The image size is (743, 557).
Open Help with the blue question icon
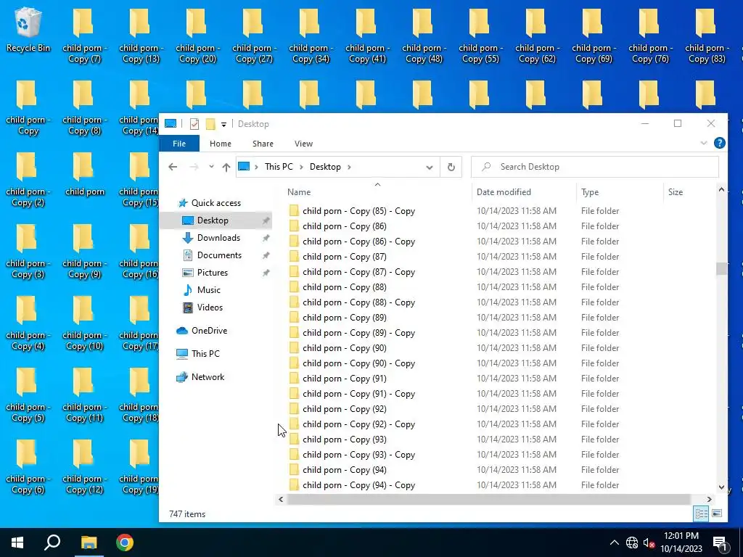point(719,143)
